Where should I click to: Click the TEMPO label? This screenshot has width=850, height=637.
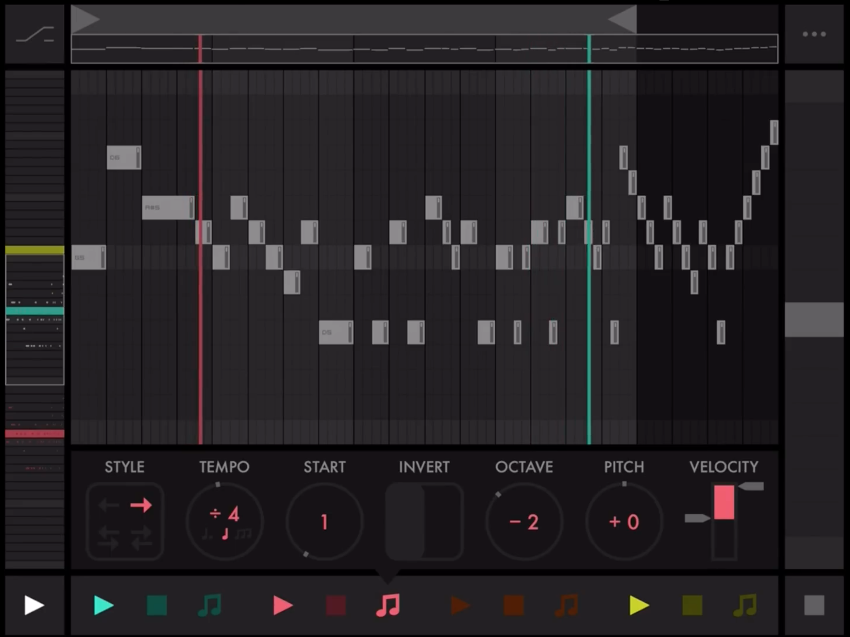[x=225, y=467]
